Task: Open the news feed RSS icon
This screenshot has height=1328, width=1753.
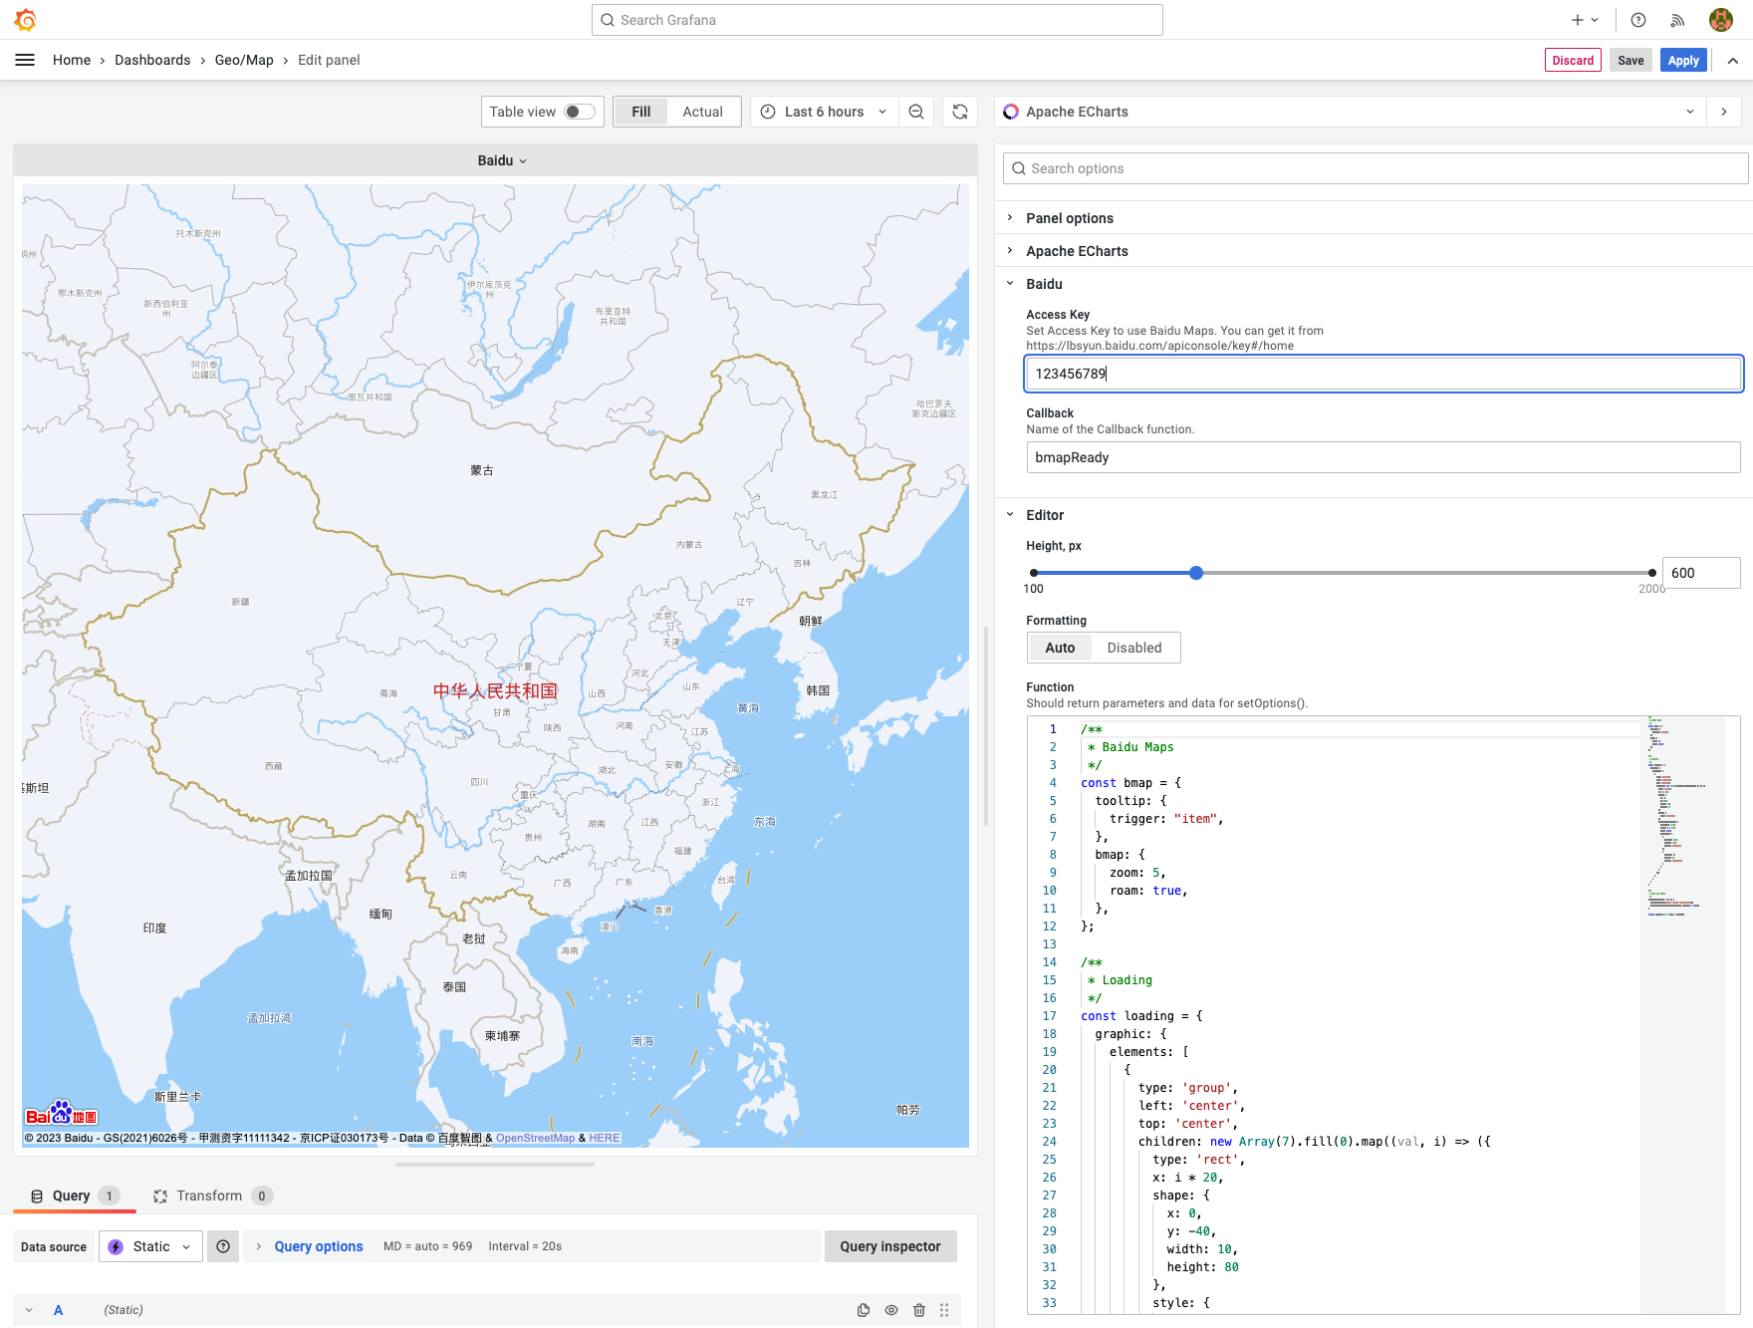Action: click(x=1677, y=20)
